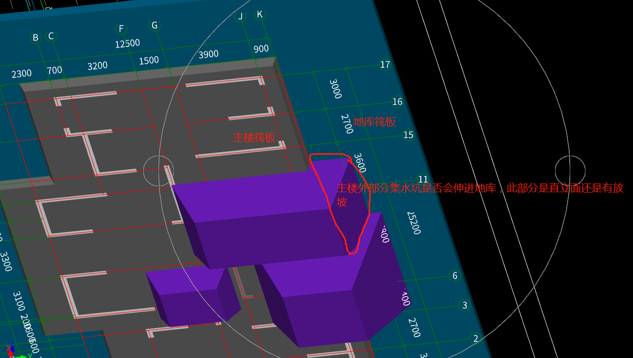The image size is (633, 358).
Task: Select the red 主楼筏板 annotation label
Action: pos(254,137)
